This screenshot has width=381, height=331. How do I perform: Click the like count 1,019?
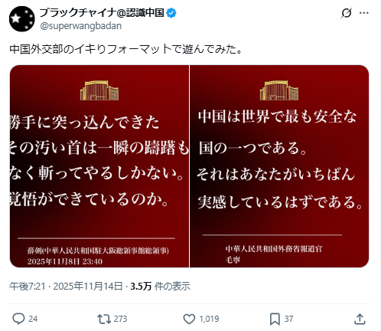(x=209, y=319)
